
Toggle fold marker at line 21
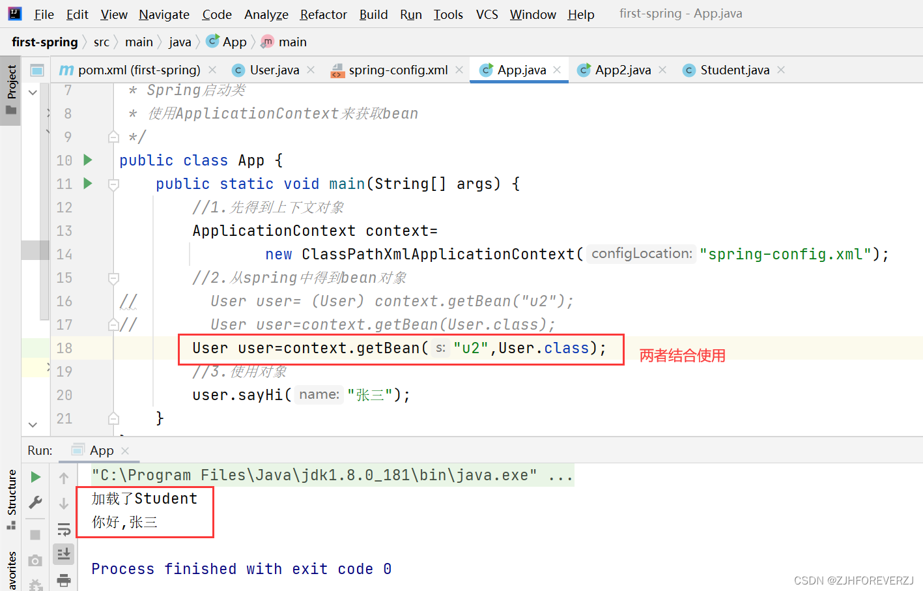[x=113, y=418]
